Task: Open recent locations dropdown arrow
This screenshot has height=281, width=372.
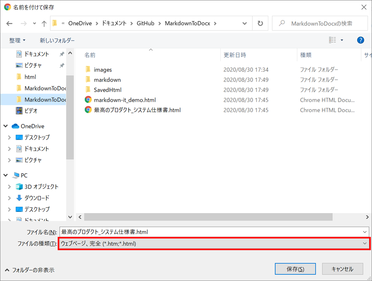Action: (34, 23)
